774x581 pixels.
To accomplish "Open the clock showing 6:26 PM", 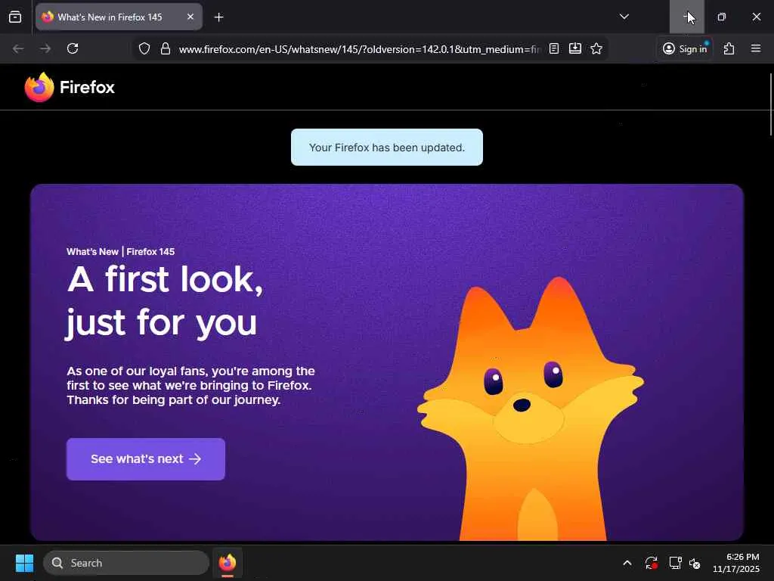I will 736,563.
